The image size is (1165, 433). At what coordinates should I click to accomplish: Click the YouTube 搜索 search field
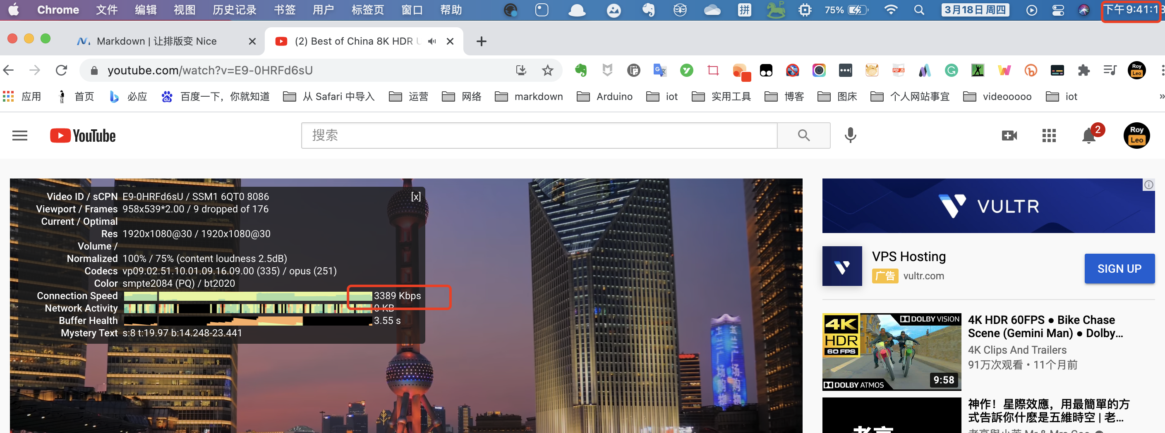point(539,136)
